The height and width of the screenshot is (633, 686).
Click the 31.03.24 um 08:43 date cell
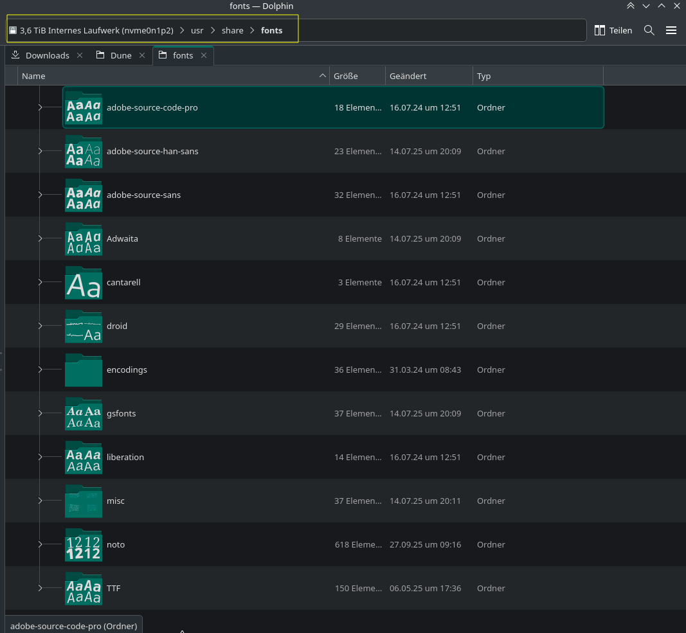pos(425,370)
